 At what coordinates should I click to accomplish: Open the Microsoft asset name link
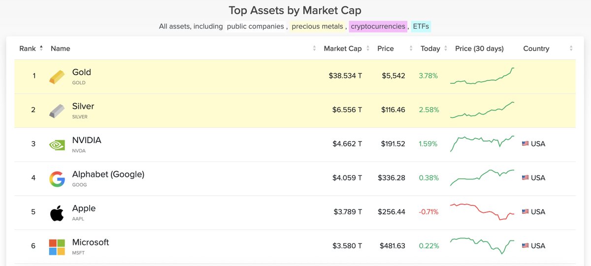(91, 242)
